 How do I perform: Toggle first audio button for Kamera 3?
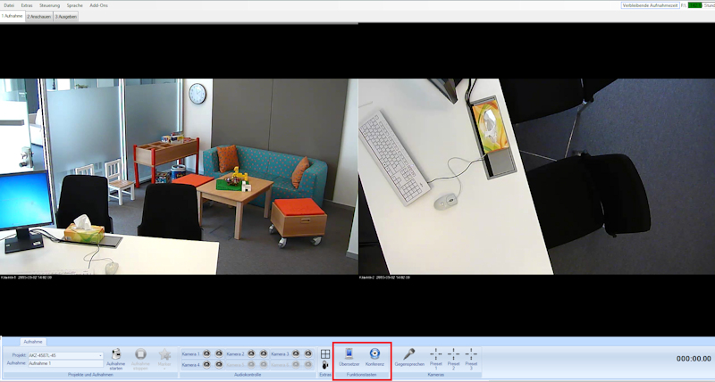coord(296,354)
